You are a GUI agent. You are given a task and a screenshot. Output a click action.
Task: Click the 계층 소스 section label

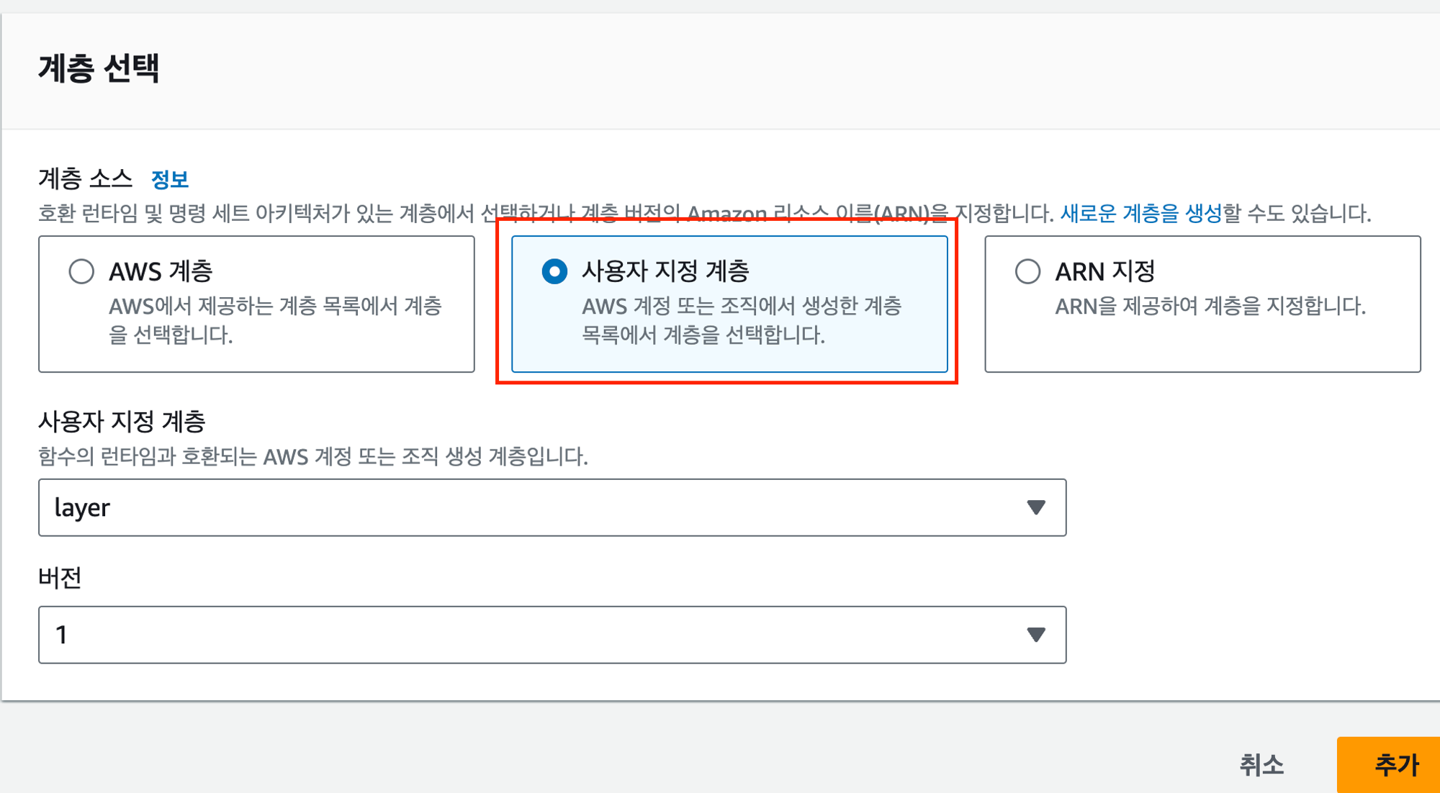point(85,178)
